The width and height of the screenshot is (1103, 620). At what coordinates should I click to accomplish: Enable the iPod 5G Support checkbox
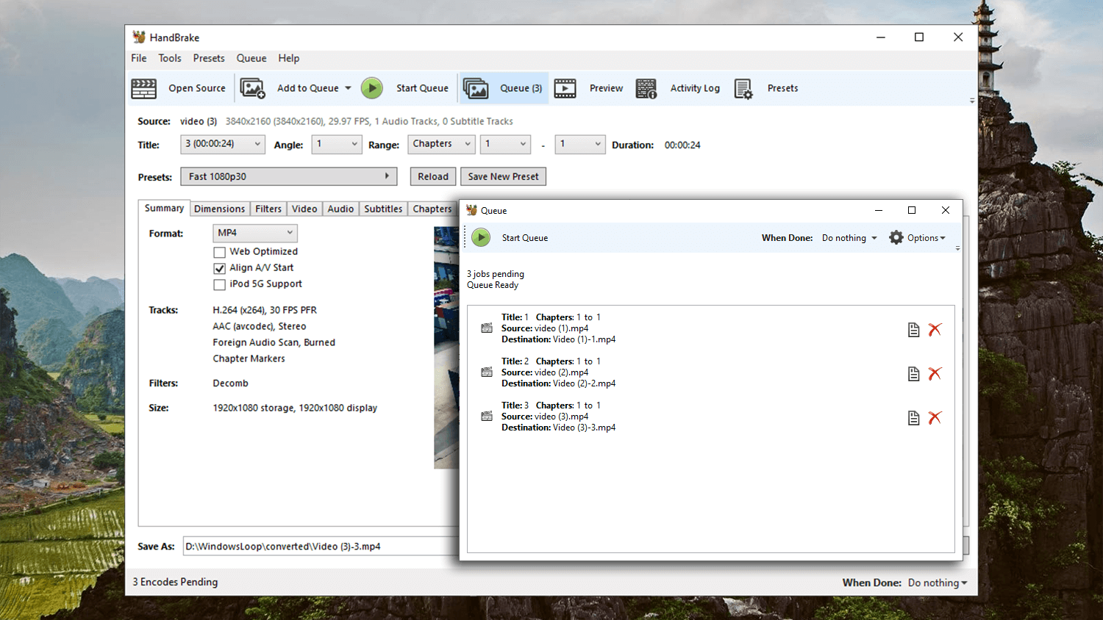[x=219, y=284]
